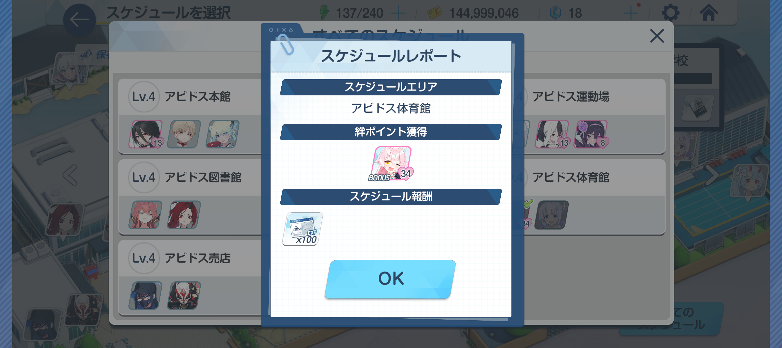This screenshot has height=348, width=782.
Task: Open the settings gear icon
Action: point(670,13)
